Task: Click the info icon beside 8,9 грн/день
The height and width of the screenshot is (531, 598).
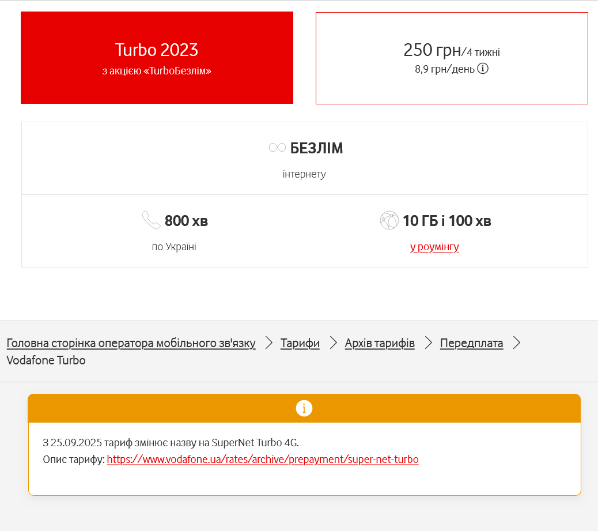Action: [484, 68]
